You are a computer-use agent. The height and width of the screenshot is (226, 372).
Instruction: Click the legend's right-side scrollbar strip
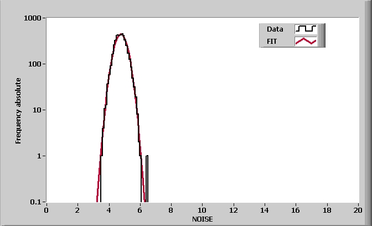point(322,35)
